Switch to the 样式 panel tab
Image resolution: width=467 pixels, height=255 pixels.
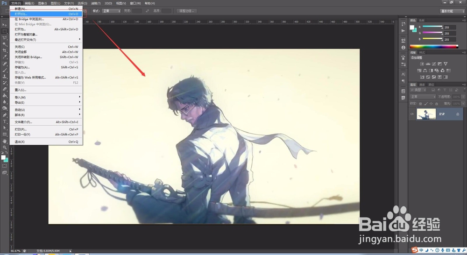(422, 52)
